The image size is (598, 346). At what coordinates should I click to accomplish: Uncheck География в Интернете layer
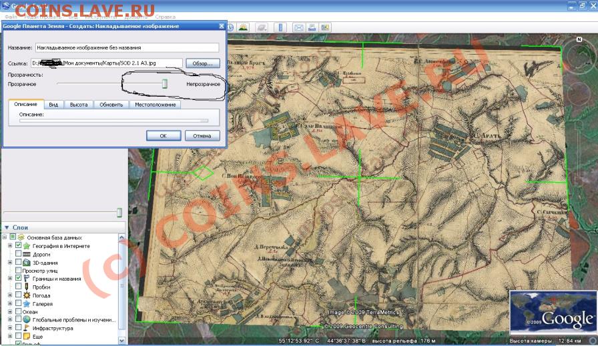[x=18, y=246]
